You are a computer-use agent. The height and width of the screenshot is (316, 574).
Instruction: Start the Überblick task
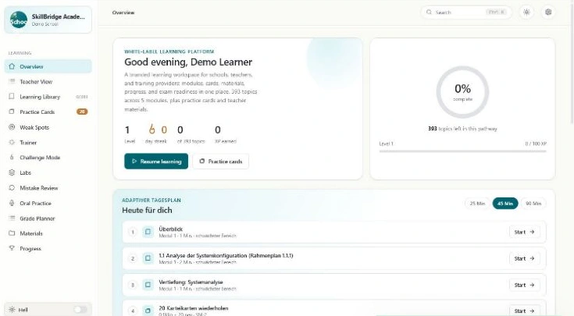tap(524, 232)
